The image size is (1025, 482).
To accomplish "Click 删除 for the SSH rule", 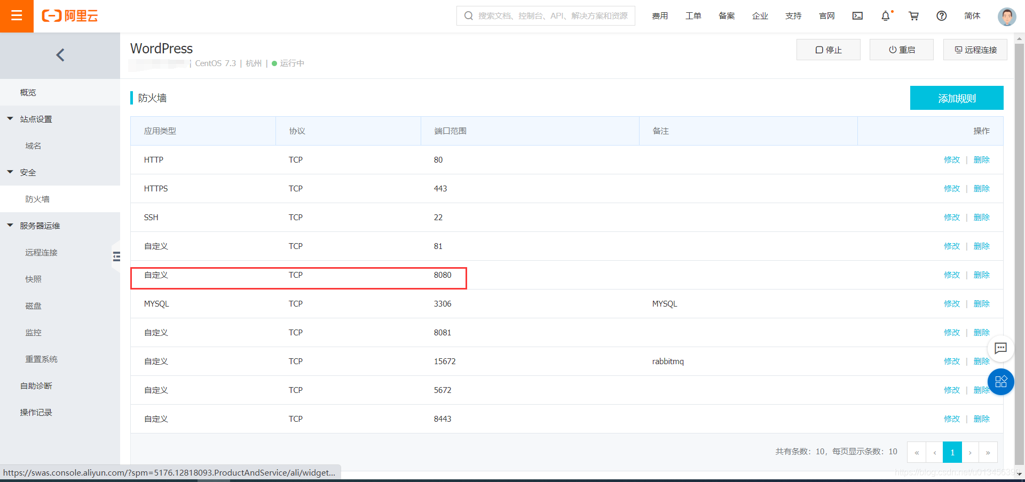I will (x=981, y=218).
